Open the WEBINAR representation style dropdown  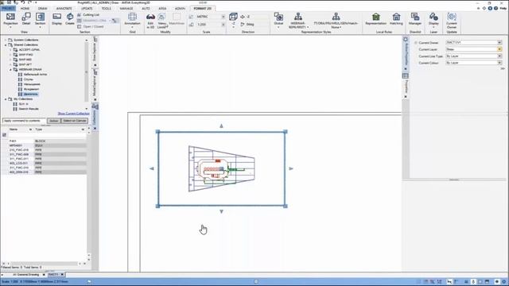tap(298, 21)
